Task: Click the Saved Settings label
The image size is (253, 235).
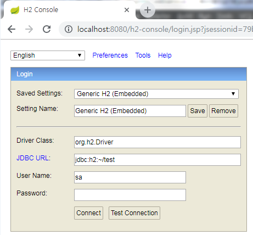Action: coord(40,93)
